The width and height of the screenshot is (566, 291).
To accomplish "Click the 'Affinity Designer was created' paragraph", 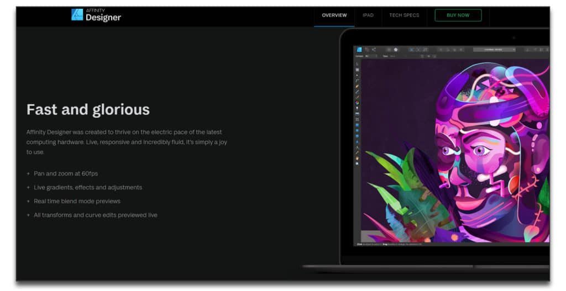I will click(x=127, y=142).
